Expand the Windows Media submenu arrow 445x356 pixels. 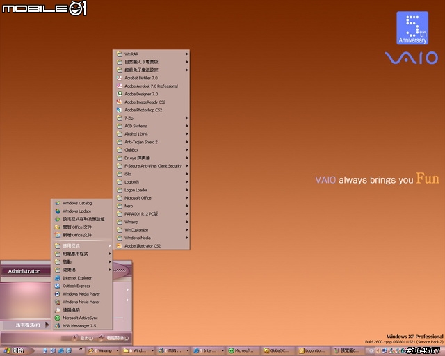point(187,238)
